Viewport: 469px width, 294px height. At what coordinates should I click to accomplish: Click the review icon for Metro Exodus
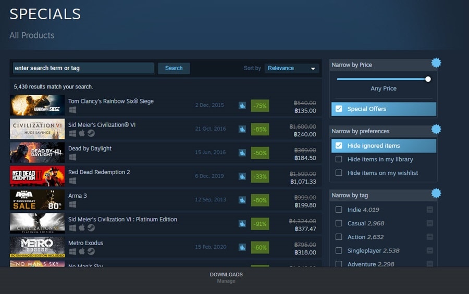click(242, 247)
